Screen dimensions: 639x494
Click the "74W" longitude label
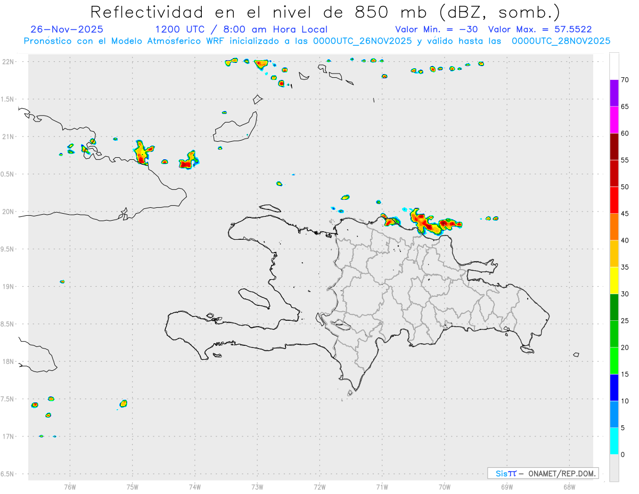[195, 486]
